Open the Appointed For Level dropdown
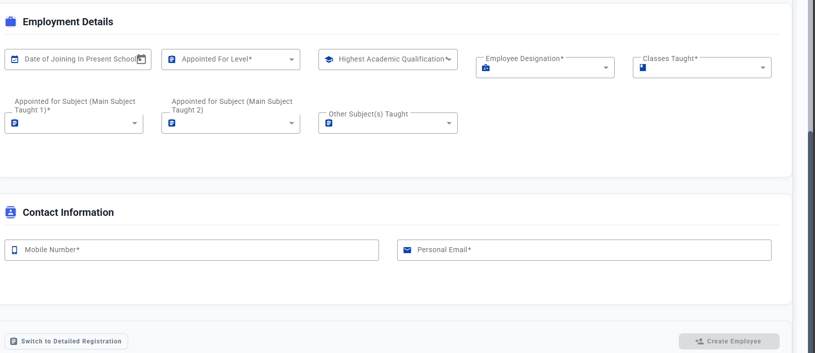This screenshot has width=815, height=353. click(292, 60)
